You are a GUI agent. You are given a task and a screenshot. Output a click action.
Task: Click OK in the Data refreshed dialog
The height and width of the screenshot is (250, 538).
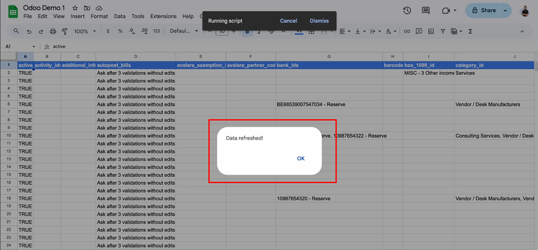pyautogui.click(x=301, y=158)
